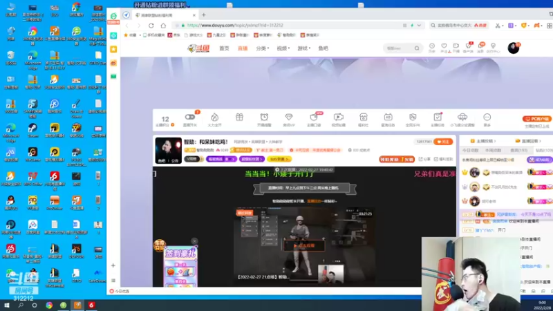Screen dimensions: 553x311
Task: Open the history clock icon in header
Action: pos(431,48)
